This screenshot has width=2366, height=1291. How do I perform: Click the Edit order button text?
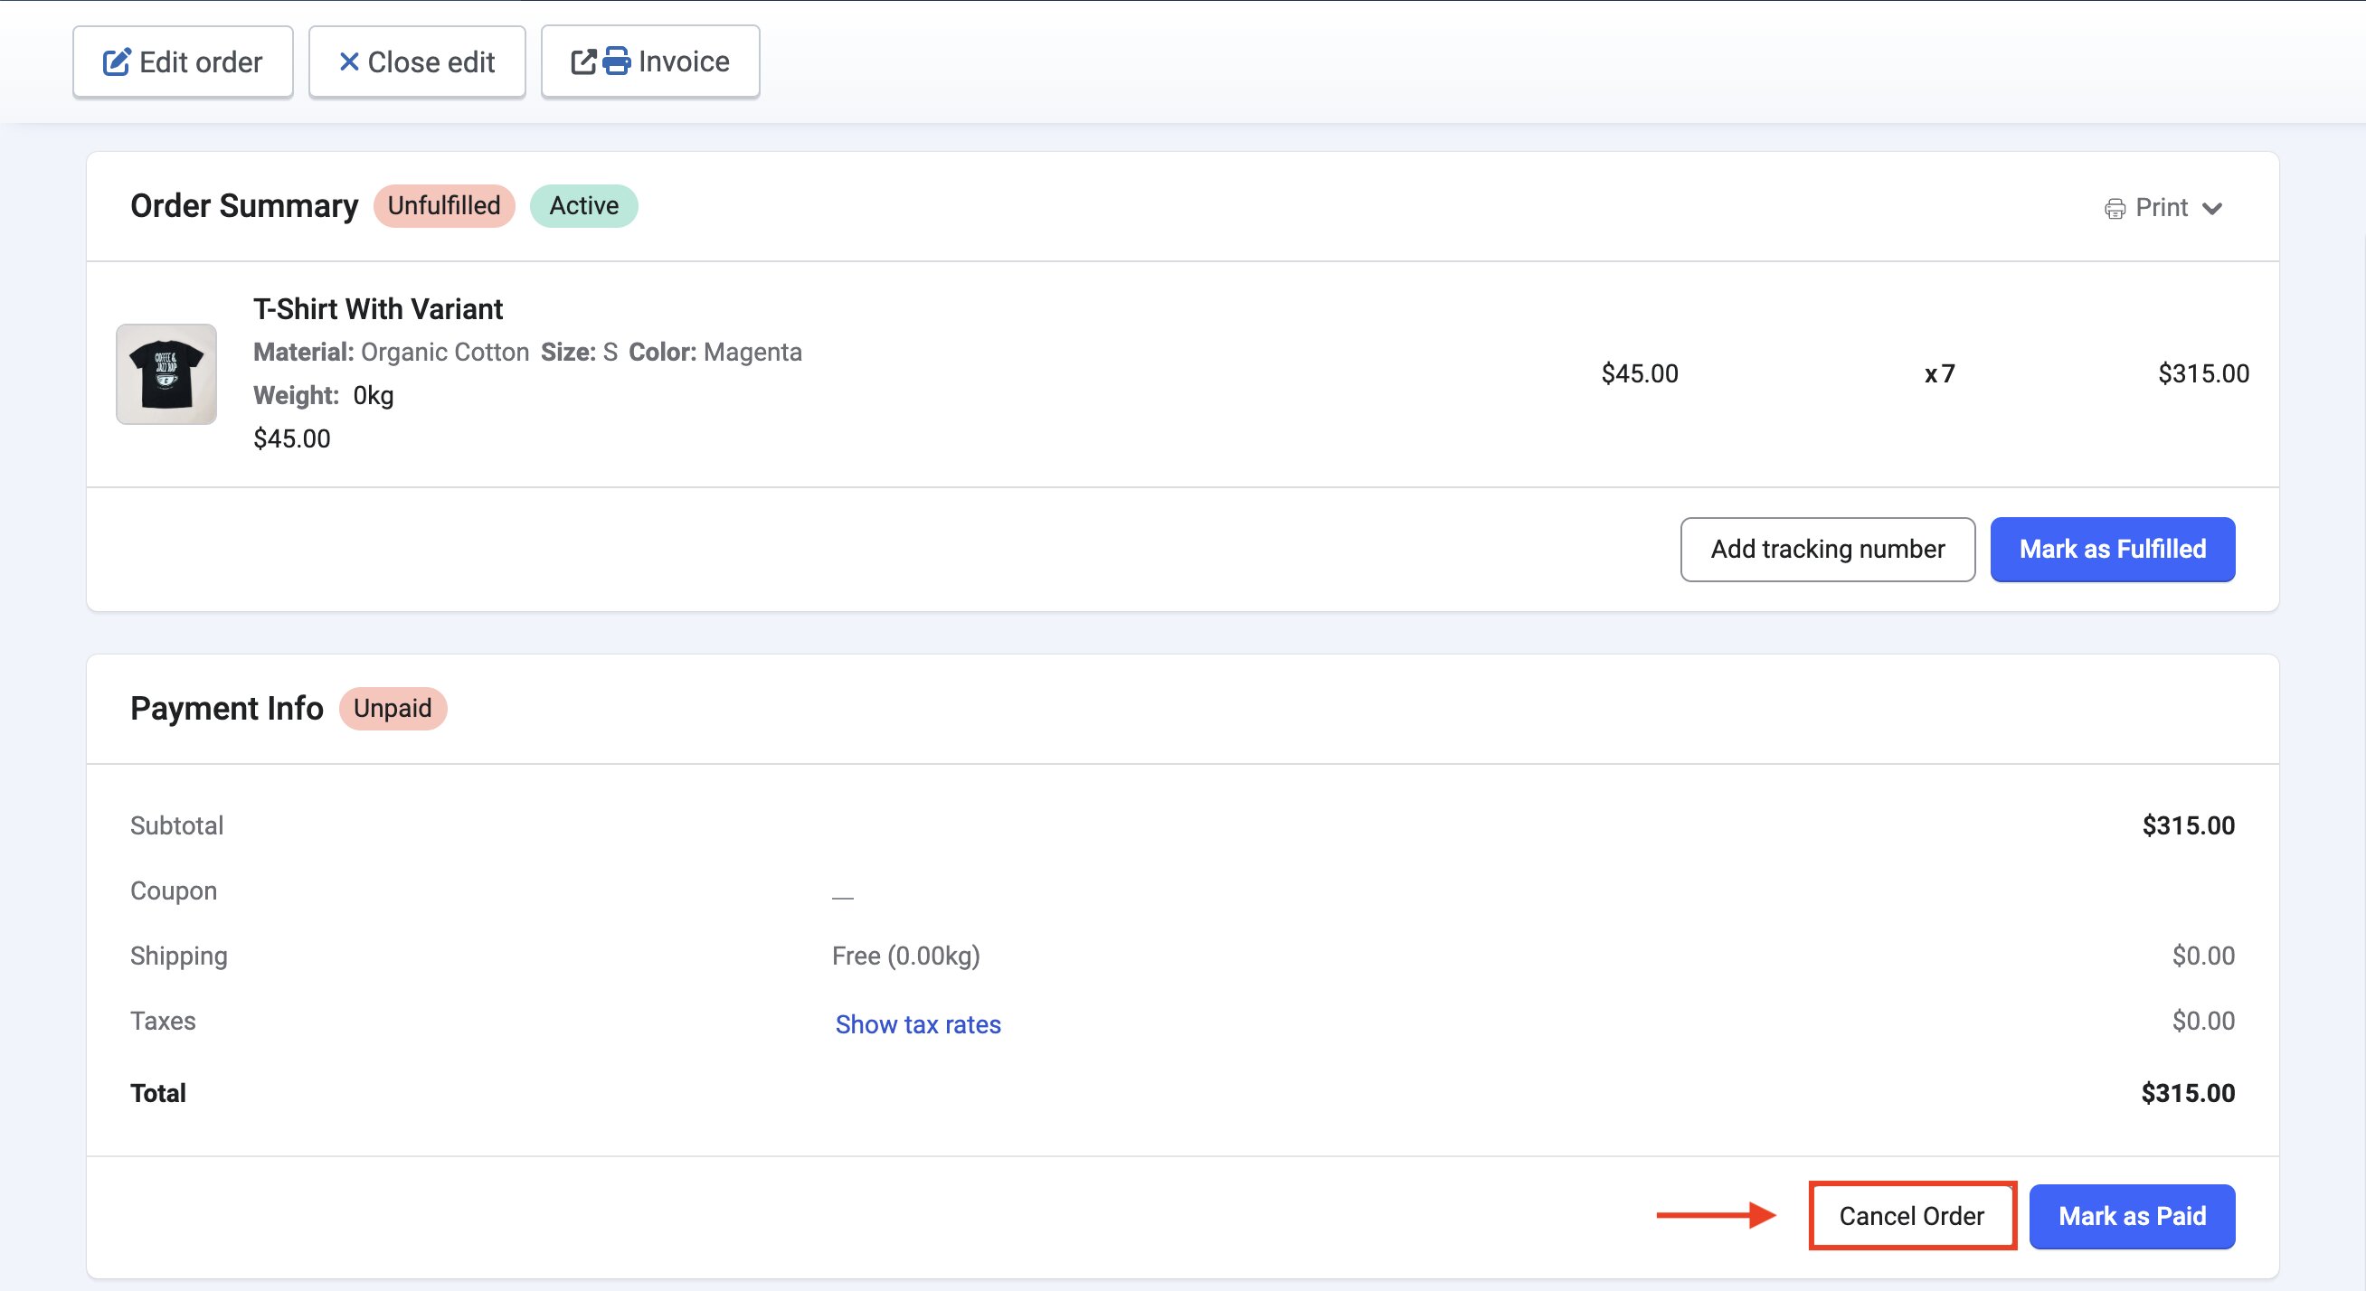click(200, 62)
